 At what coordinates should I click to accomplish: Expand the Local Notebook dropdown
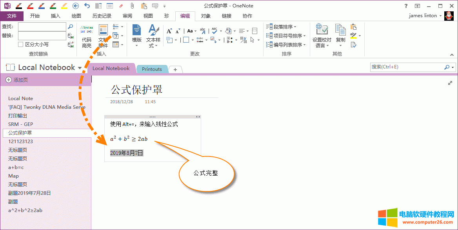80,68
